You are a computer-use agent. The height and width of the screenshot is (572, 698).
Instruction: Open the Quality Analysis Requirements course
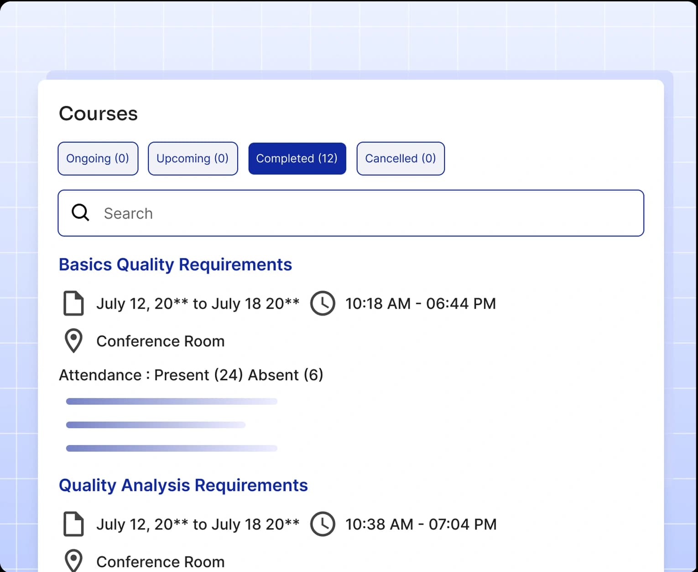click(183, 485)
